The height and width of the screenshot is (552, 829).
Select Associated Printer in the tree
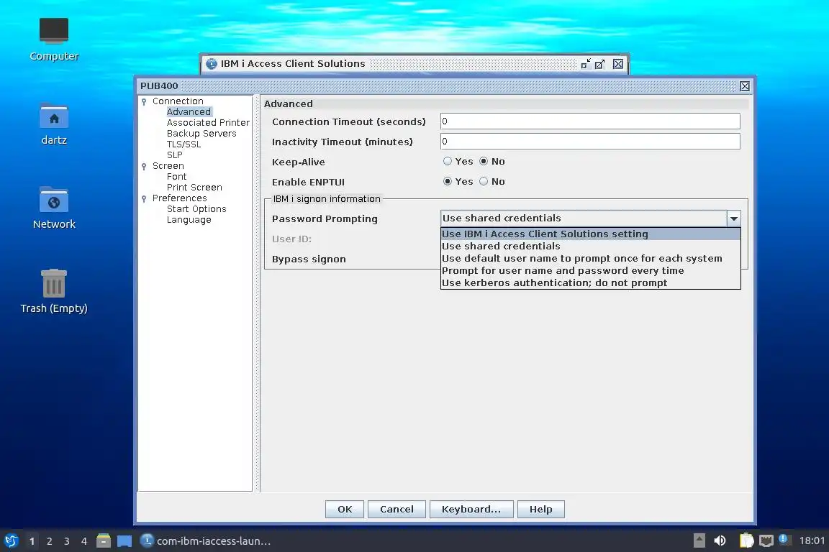tap(208, 123)
